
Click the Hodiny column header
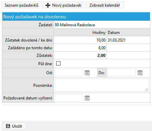tap(99, 33)
